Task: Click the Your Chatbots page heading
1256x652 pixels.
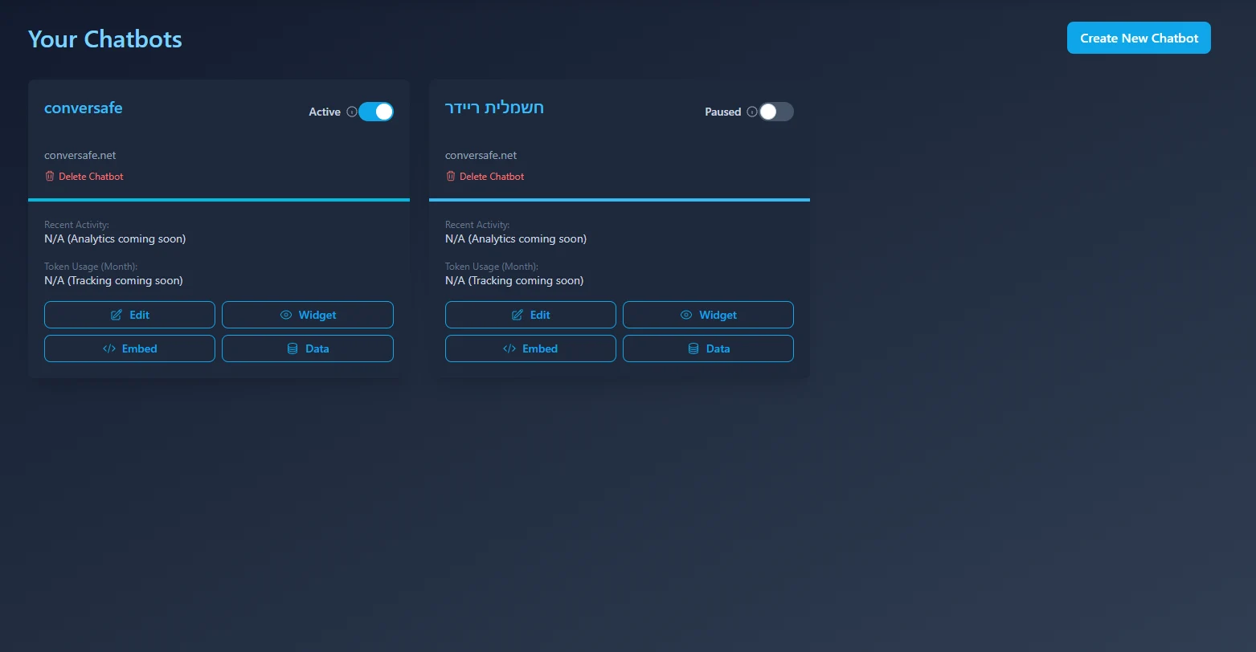Action: [105, 39]
